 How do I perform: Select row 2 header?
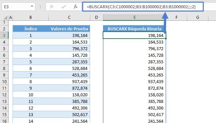[x=4, y=29]
